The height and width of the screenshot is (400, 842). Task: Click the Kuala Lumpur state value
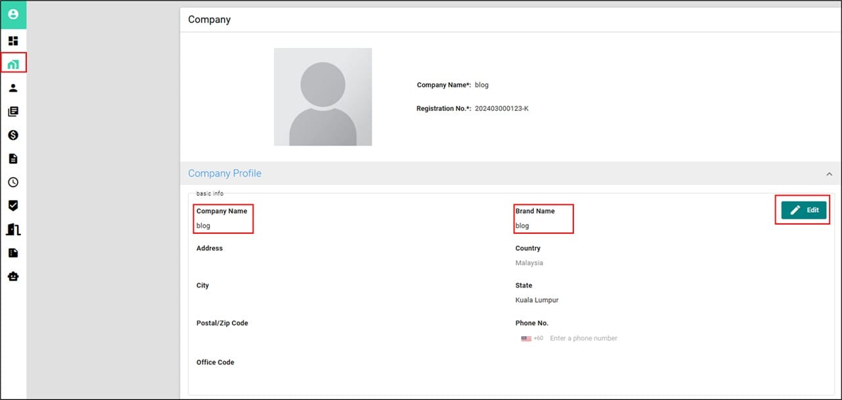point(537,300)
